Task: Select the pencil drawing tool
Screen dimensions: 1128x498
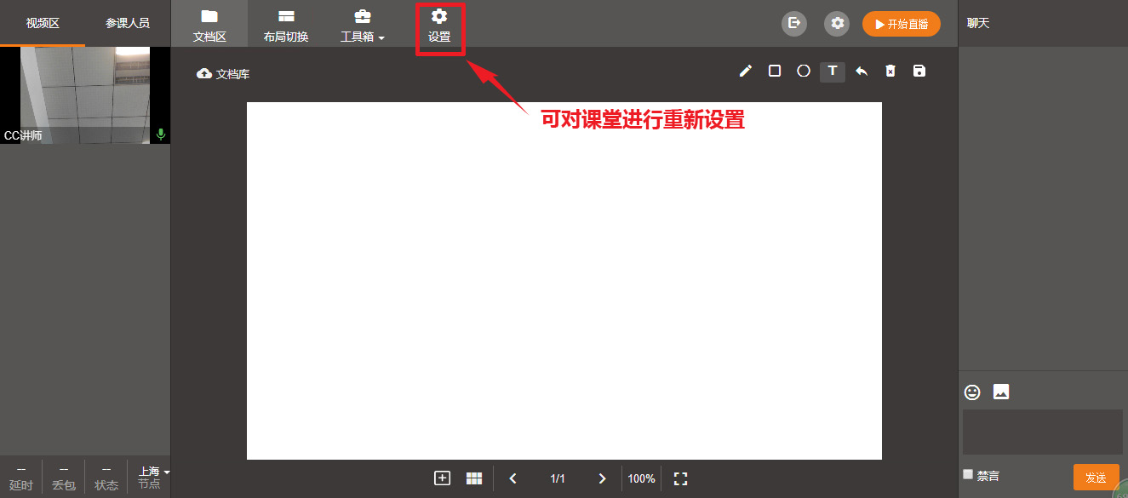Action: [746, 72]
